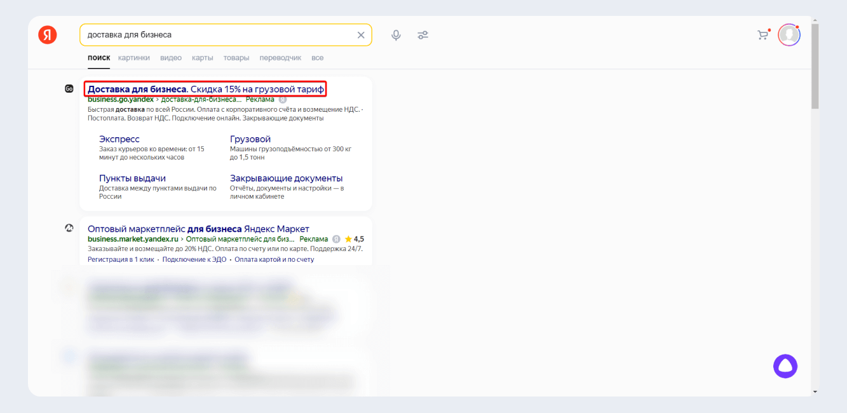Start voice search with microphone icon

pos(396,35)
